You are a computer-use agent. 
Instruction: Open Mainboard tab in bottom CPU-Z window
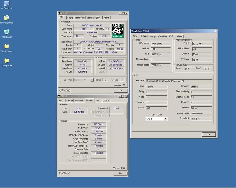79,100
